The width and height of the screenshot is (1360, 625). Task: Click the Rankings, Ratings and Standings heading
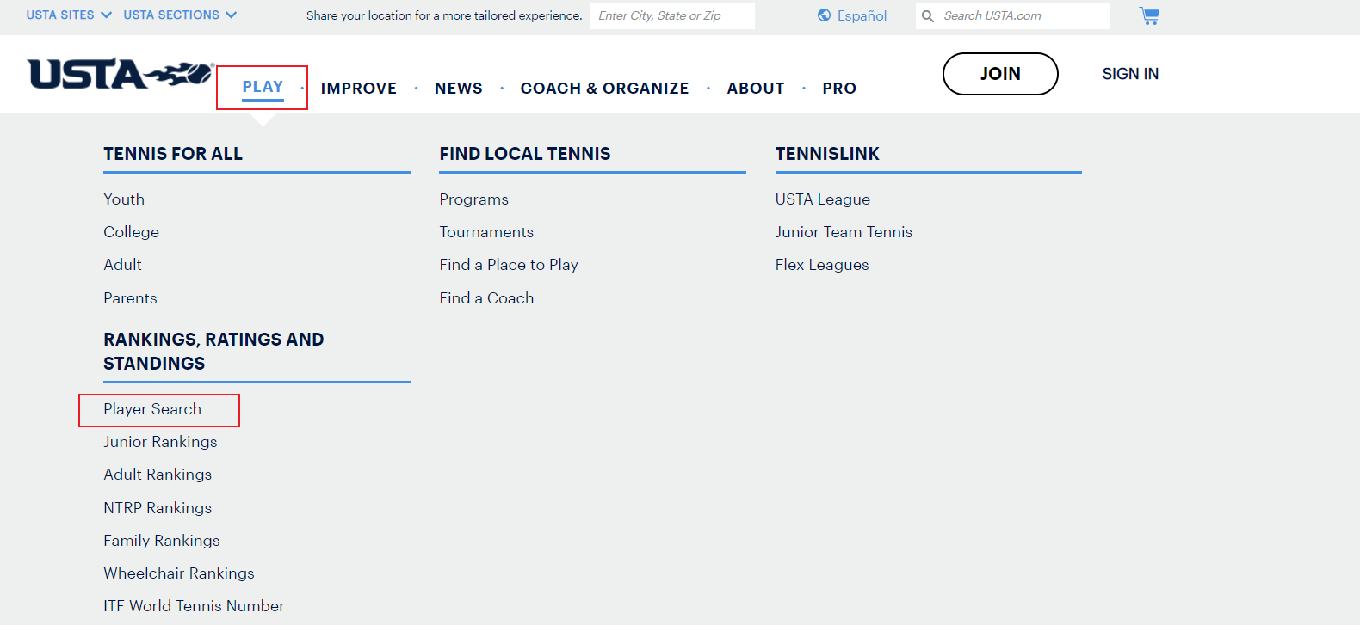pyautogui.click(x=213, y=352)
